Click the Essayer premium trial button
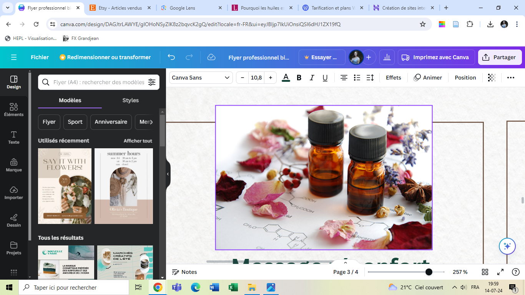This screenshot has width=525, height=295. [x=322, y=57]
